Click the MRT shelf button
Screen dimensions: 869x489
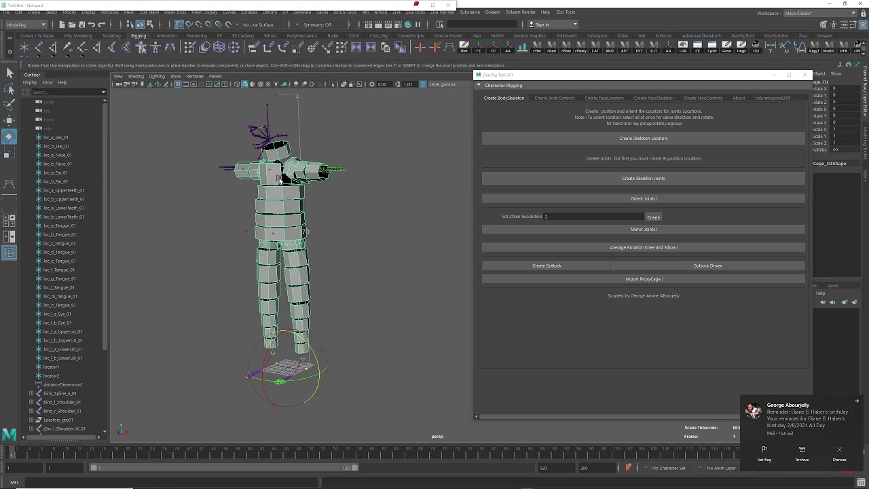coord(610,48)
